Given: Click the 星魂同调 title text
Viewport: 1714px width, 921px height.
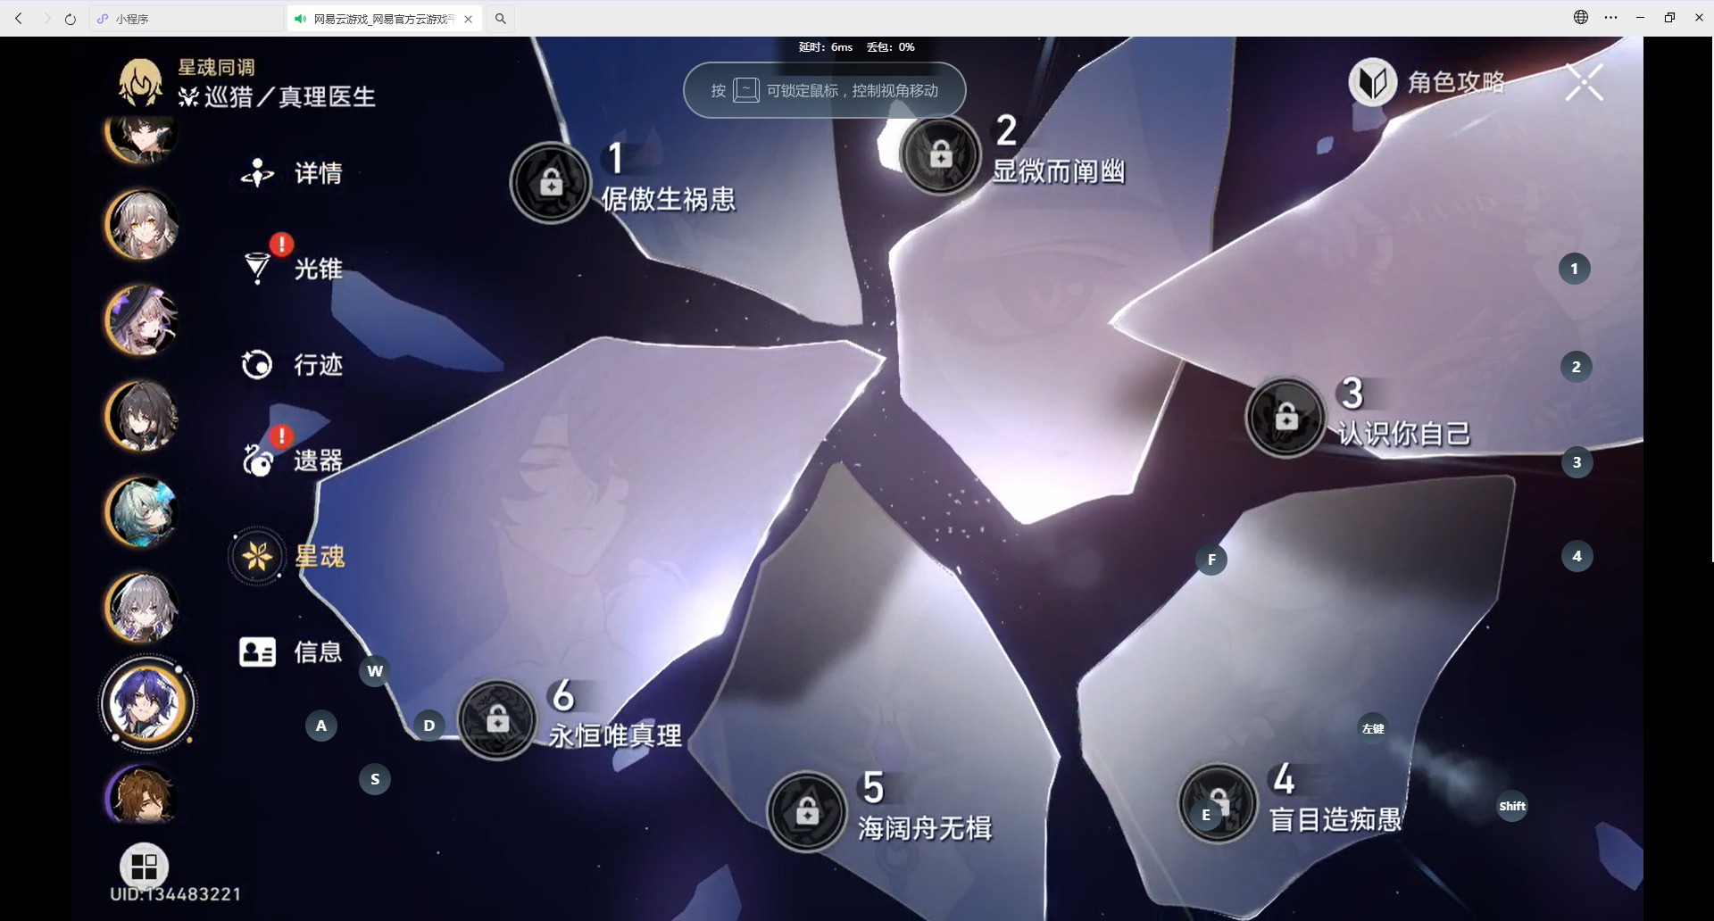Looking at the screenshot, I should [216, 67].
